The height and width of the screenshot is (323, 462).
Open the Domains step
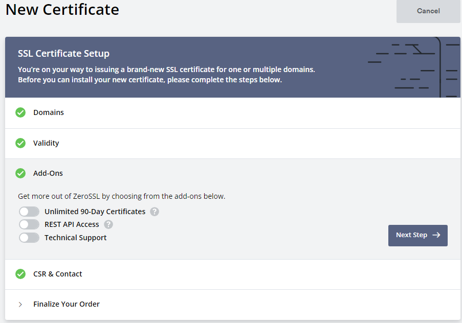point(232,113)
